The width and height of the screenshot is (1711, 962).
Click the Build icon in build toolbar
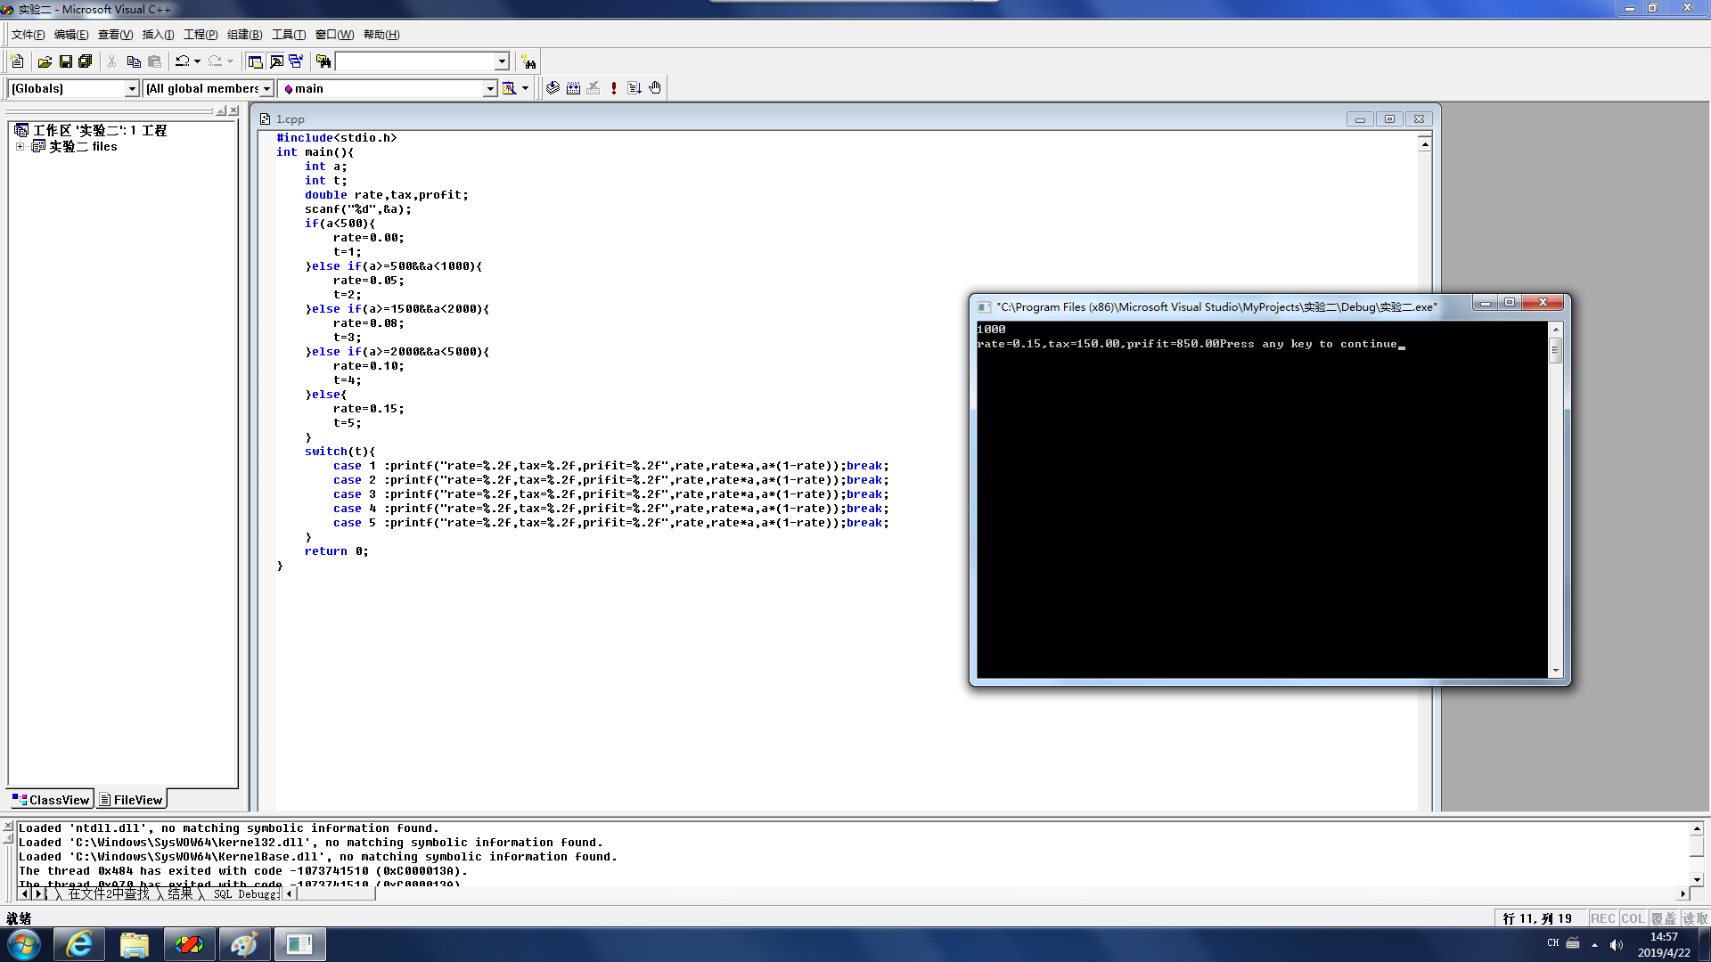tap(573, 88)
